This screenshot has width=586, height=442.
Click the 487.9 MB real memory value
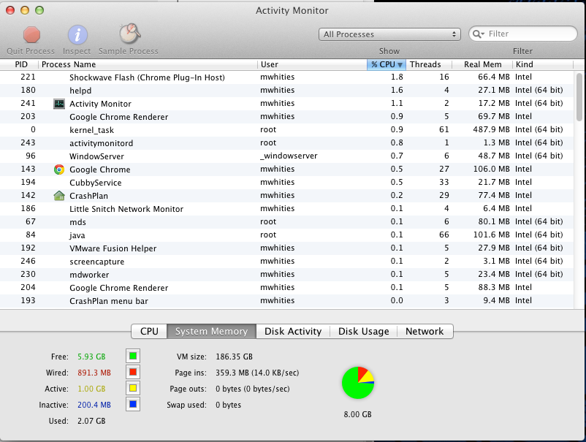(x=491, y=129)
